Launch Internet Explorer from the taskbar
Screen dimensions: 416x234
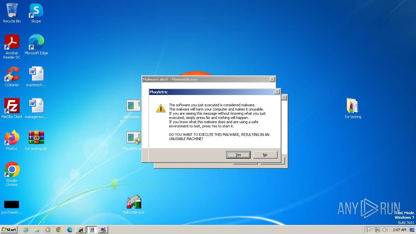26,230
